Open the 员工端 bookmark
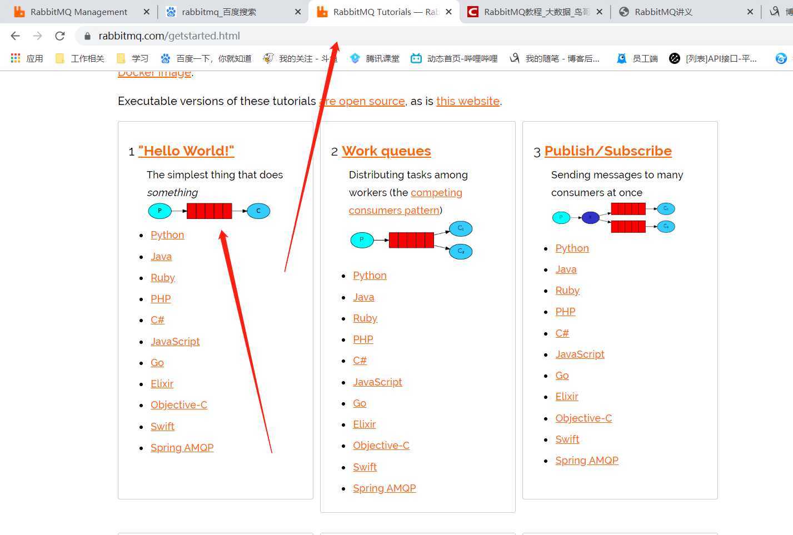Viewport: 793px width, 535px height. click(x=637, y=58)
